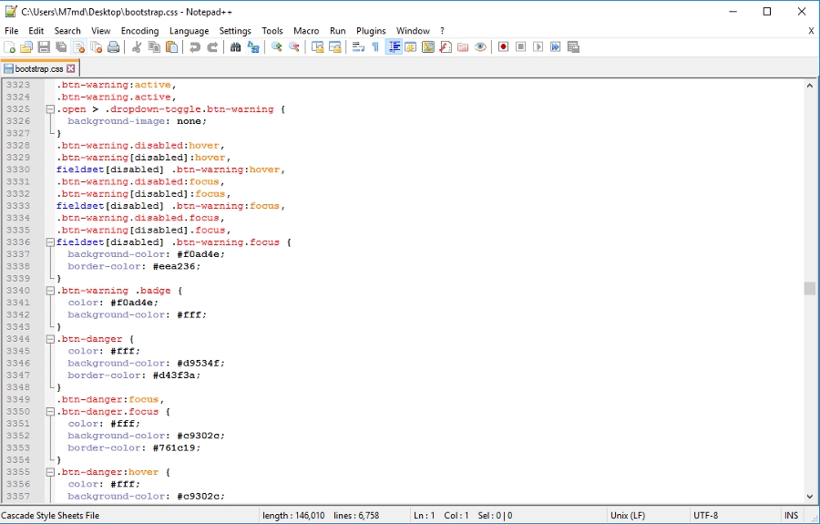
Task: Click UTF-8 encoding in status bar
Action: click(705, 515)
